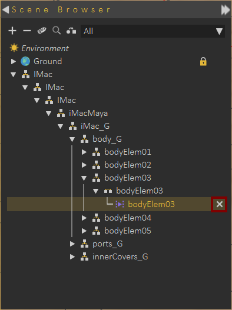Collapse the body_G group
232x310 pixels.
pyautogui.click(x=72, y=139)
